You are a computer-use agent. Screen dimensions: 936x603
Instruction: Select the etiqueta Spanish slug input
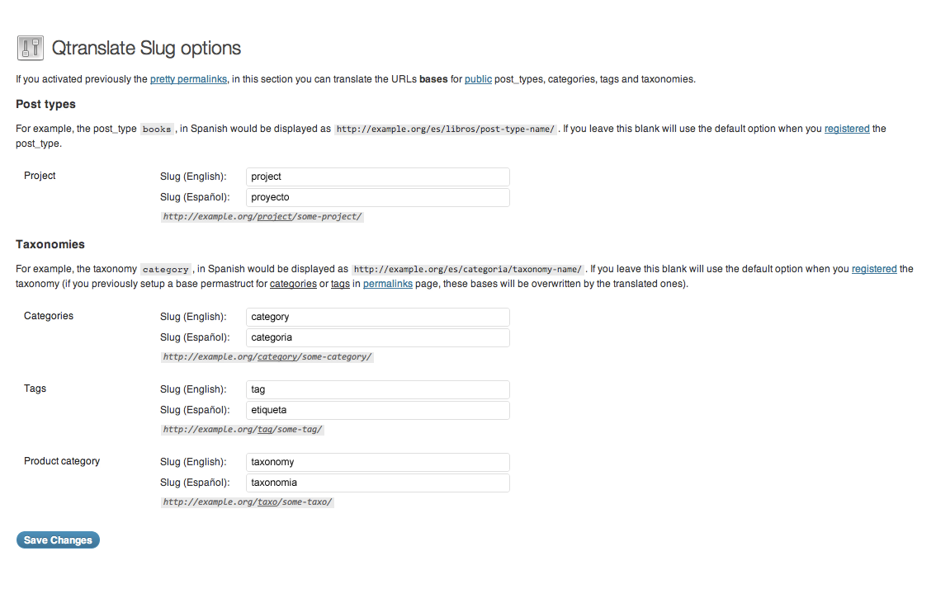tap(378, 410)
